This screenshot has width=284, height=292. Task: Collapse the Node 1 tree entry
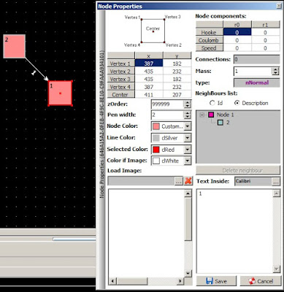click(202, 115)
